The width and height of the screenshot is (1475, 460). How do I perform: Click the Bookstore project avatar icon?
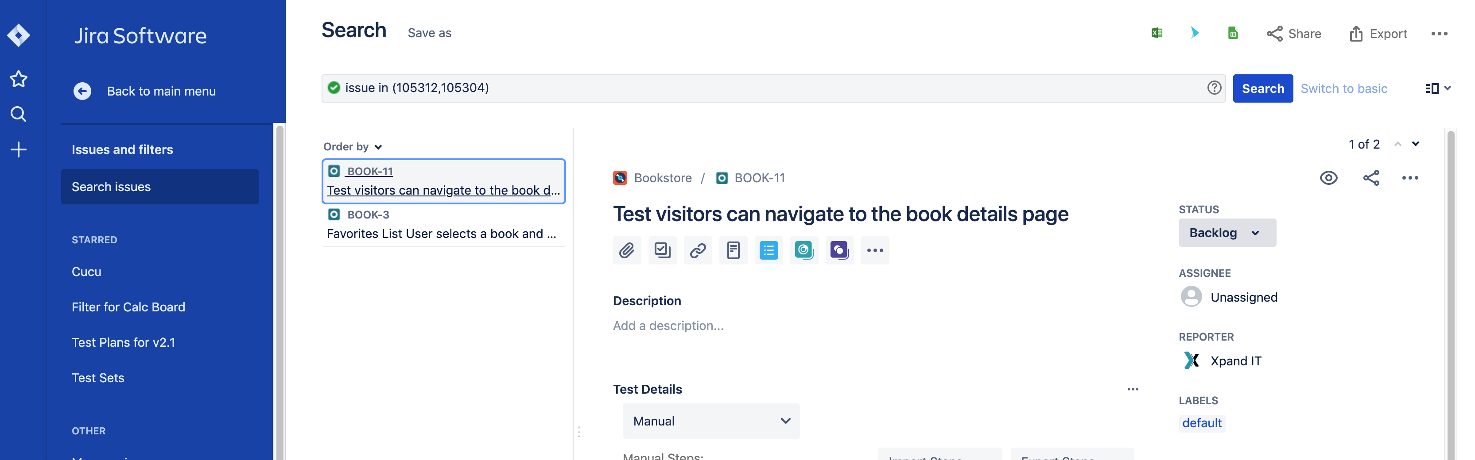[x=620, y=178]
